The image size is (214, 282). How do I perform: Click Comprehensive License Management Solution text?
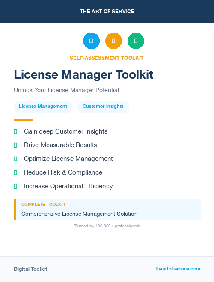pos(79,214)
